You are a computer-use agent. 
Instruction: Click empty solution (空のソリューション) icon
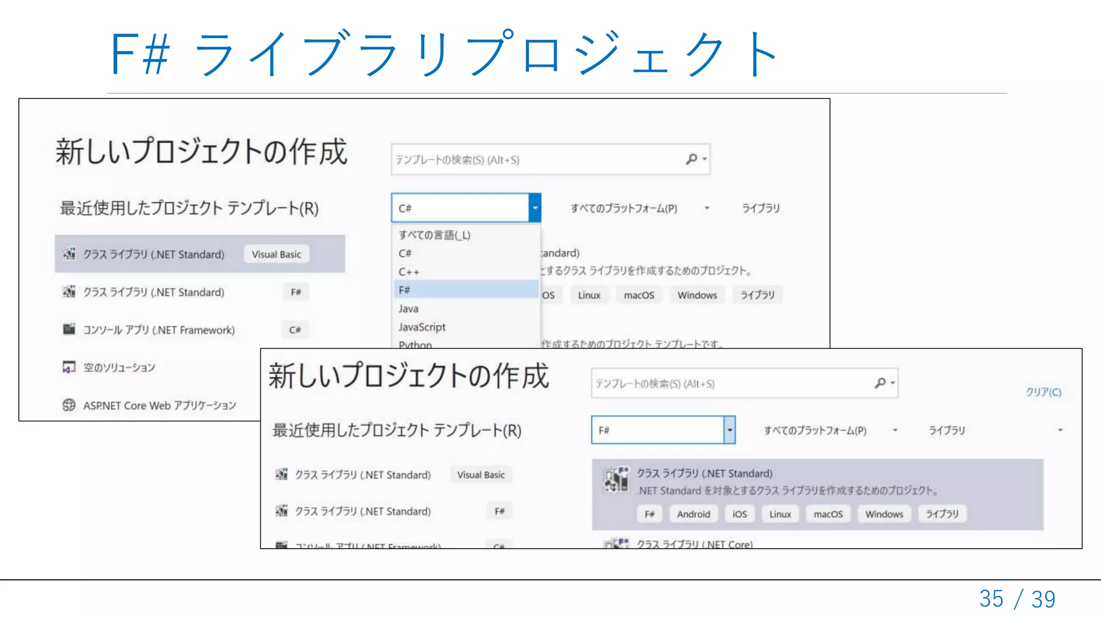click(69, 368)
